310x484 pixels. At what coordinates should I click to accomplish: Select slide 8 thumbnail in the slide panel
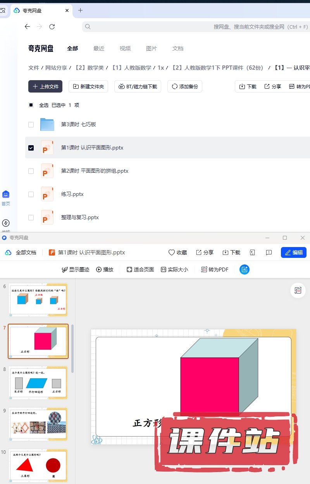pyautogui.click(x=38, y=383)
